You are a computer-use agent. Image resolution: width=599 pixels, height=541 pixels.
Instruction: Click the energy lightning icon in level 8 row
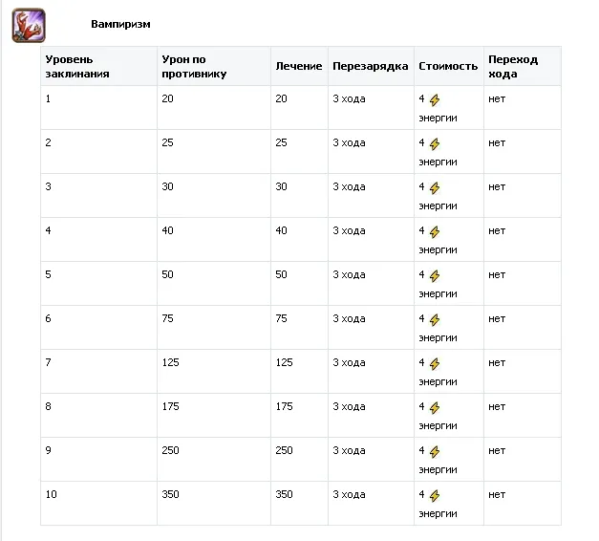(x=434, y=407)
